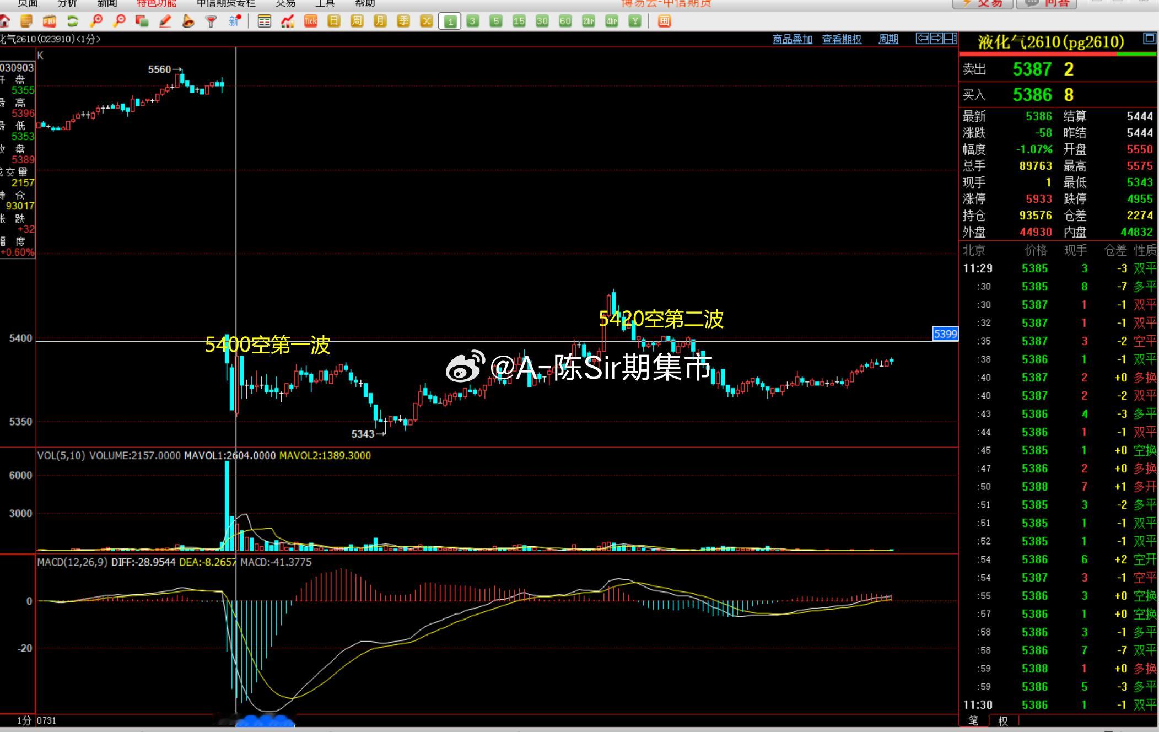Click the 买入 price 5386
This screenshot has height=732, width=1159.
click(1032, 95)
